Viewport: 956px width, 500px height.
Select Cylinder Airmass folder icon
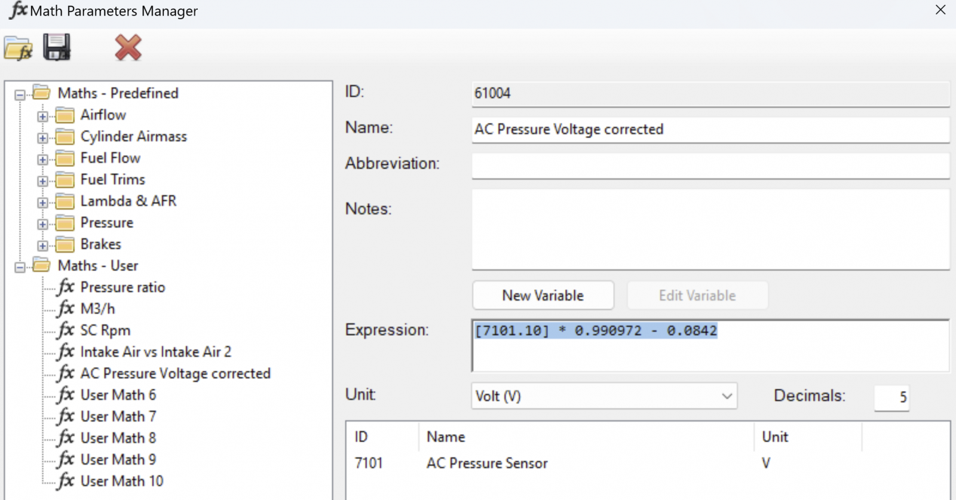point(65,136)
